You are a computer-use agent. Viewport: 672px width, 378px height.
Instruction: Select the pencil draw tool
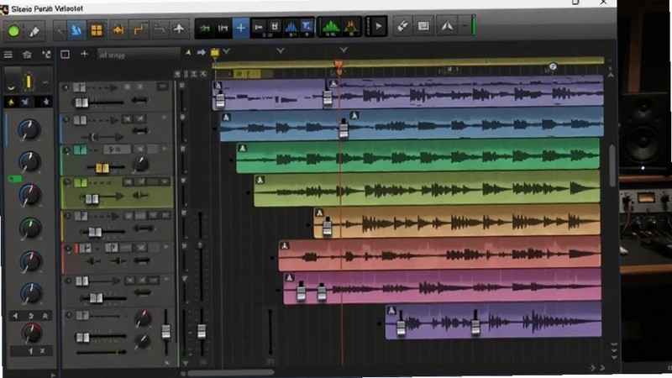34,31
